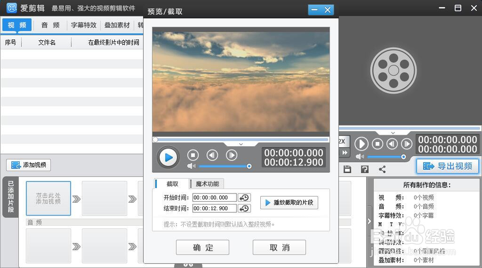Next frame in main window player
The height and width of the screenshot is (268, 482).
click(x=407, y=144)
